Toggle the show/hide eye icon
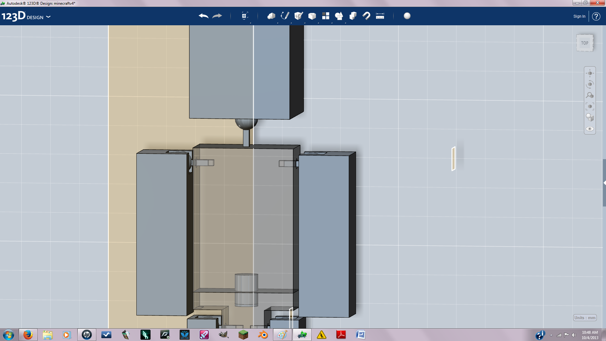Image resolution: width=606 pixels, height=341 pixels. pos(590,129)
